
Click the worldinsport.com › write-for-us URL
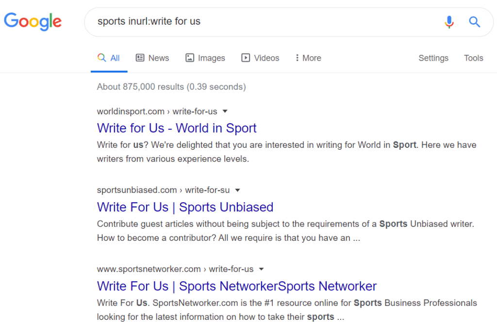(x=157, y=111)
